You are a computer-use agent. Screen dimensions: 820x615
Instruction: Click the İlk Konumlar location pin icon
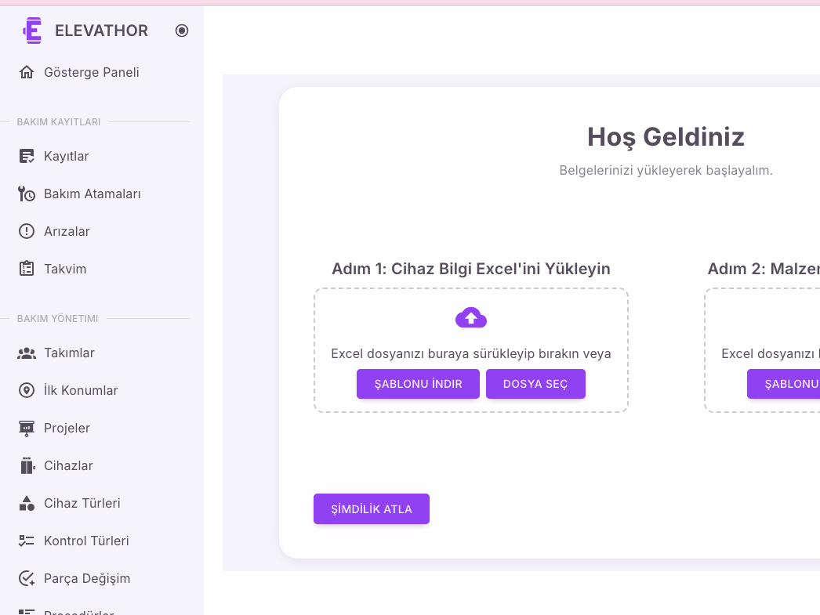(27, 391)
